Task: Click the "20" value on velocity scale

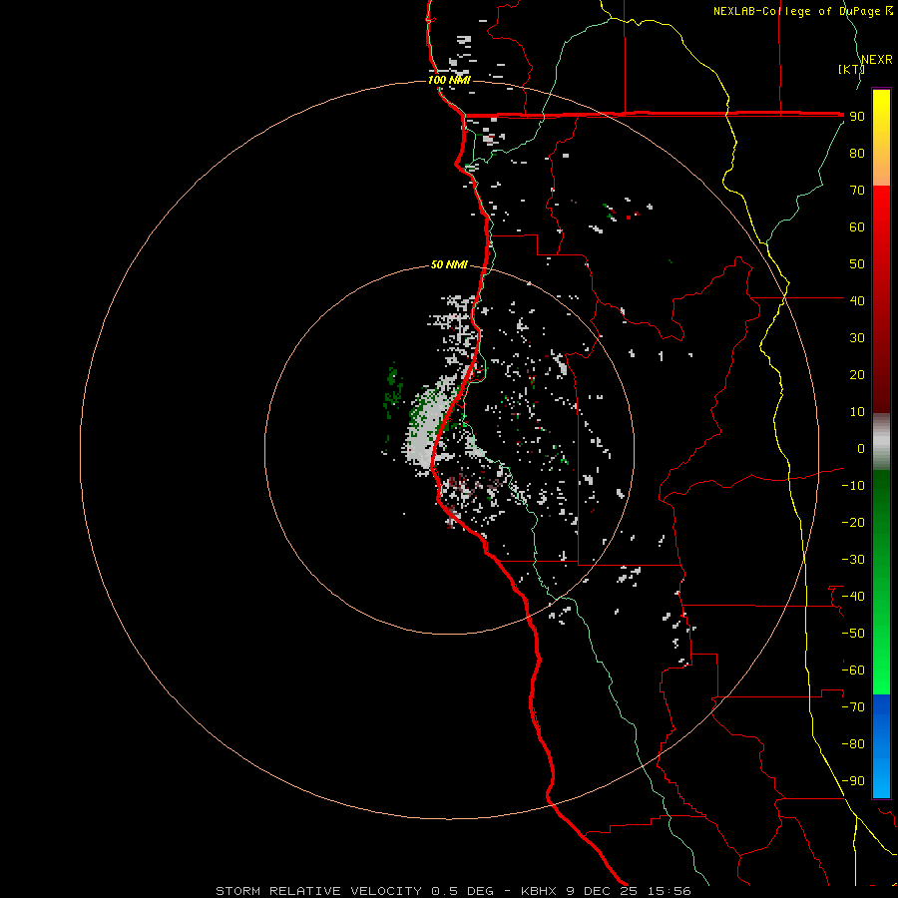Action: point(857,375)
